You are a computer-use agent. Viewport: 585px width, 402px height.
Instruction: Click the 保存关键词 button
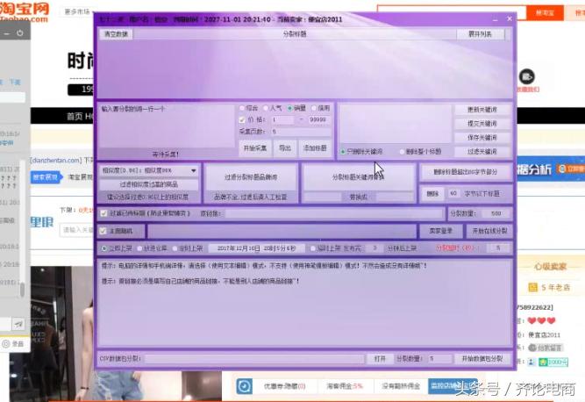point(482,137)
